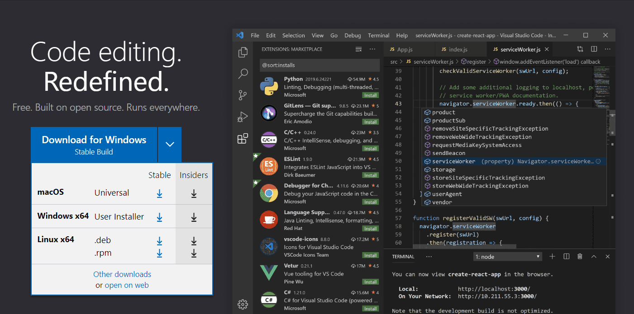Kill terminal with the trash icon
Image resolution: width=634 pixels, height=314 pixels.
point(580,257)
